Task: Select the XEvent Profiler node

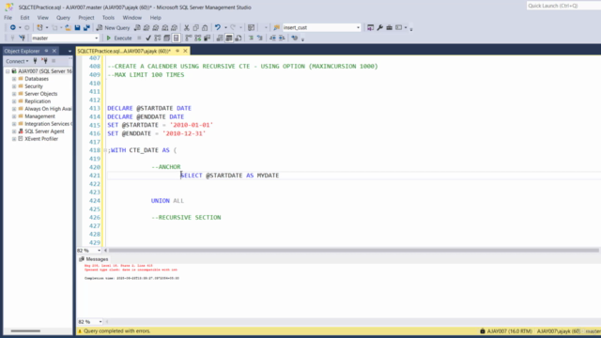Action: [41, 139]
